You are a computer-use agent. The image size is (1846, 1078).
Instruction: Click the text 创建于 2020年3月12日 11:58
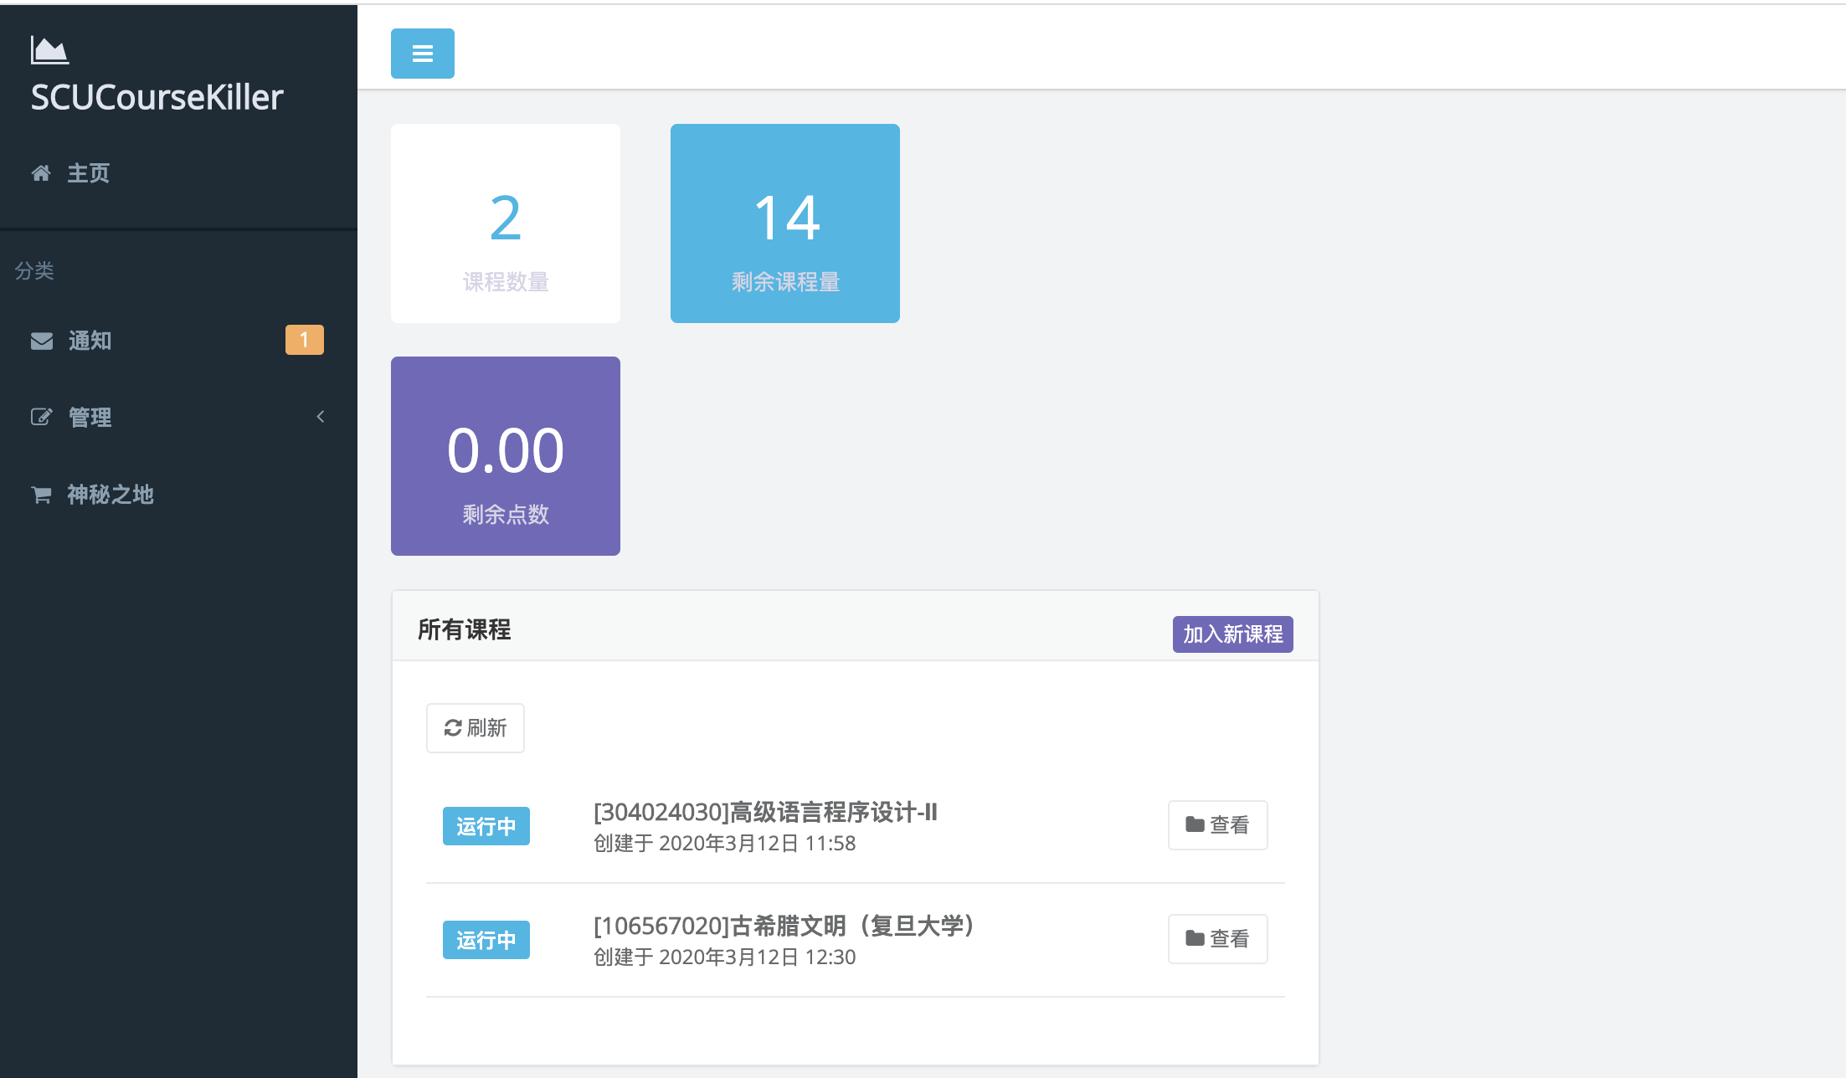click(x=724, y=843)
